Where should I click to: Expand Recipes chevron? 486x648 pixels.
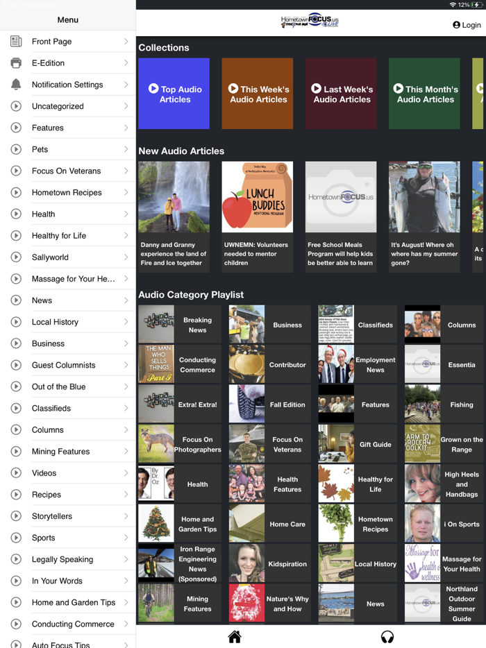pos(126,494)
